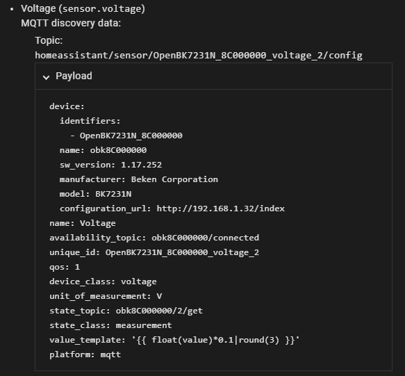Viewport: 405px width, 376px height.
Task: Click the model BK7231N line
Action: click(x=96, y=194)
